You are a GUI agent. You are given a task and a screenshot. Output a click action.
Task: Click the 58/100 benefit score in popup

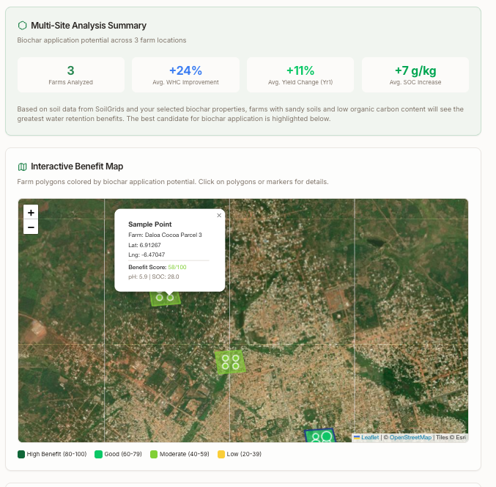[177, 267]
